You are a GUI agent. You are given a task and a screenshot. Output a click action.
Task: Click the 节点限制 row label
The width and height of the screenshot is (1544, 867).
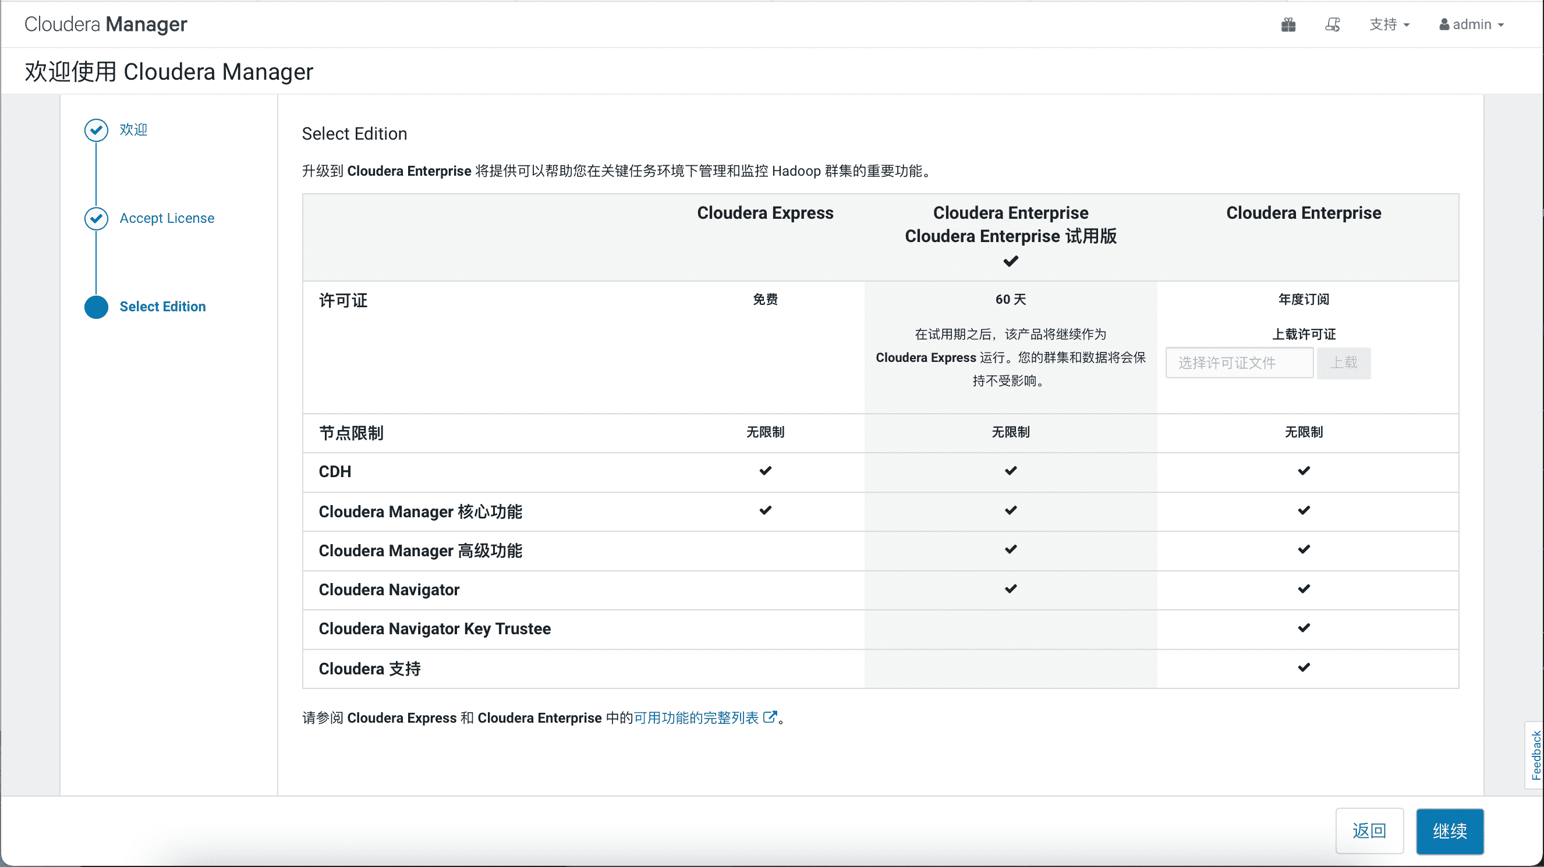(350, 433)
